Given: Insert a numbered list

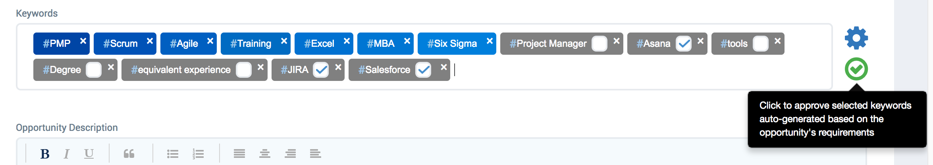Looking at the screenshot, I should [198, 153].
